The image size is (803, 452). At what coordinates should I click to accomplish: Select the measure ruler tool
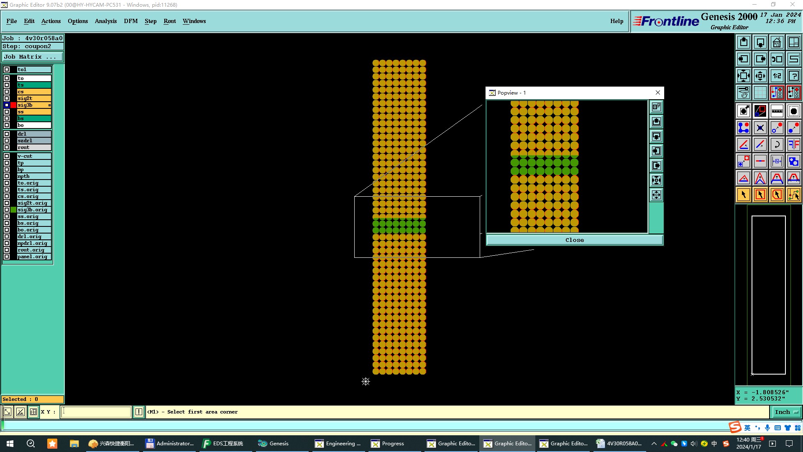(x=777, y=111)
